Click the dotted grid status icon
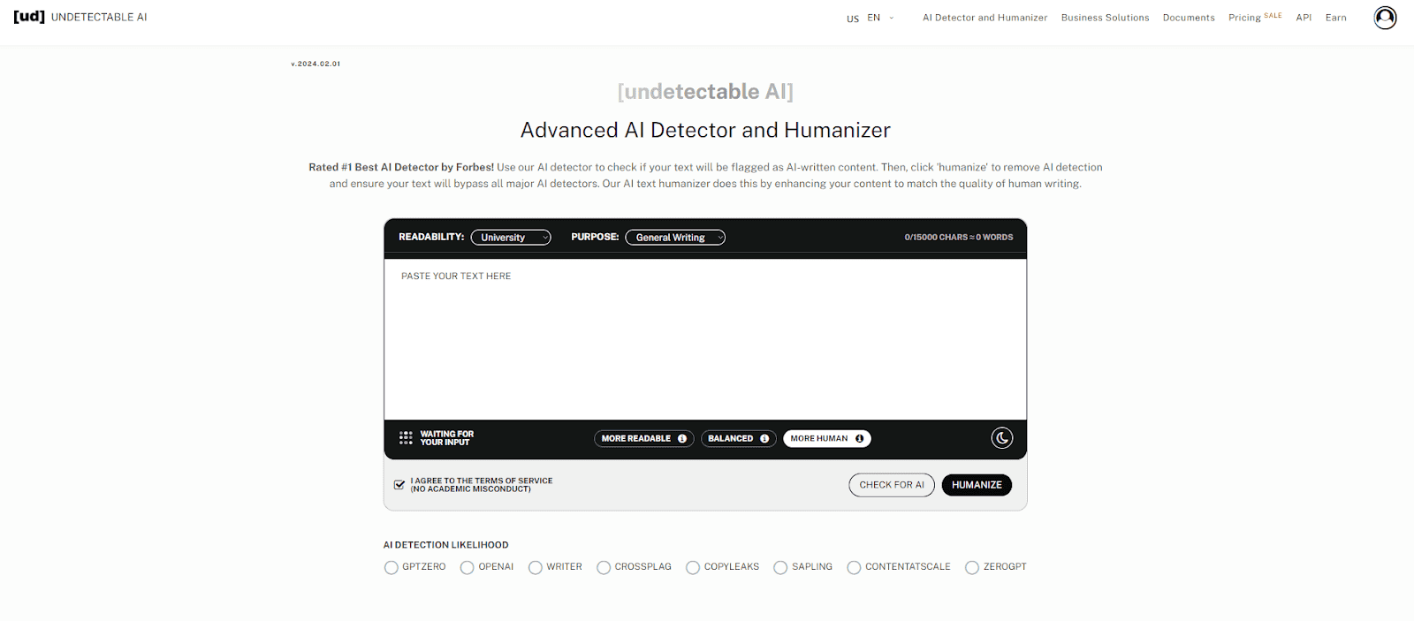Image resolution: width=1414 pixels, height=621 pixels. click(x=406, y=438)
